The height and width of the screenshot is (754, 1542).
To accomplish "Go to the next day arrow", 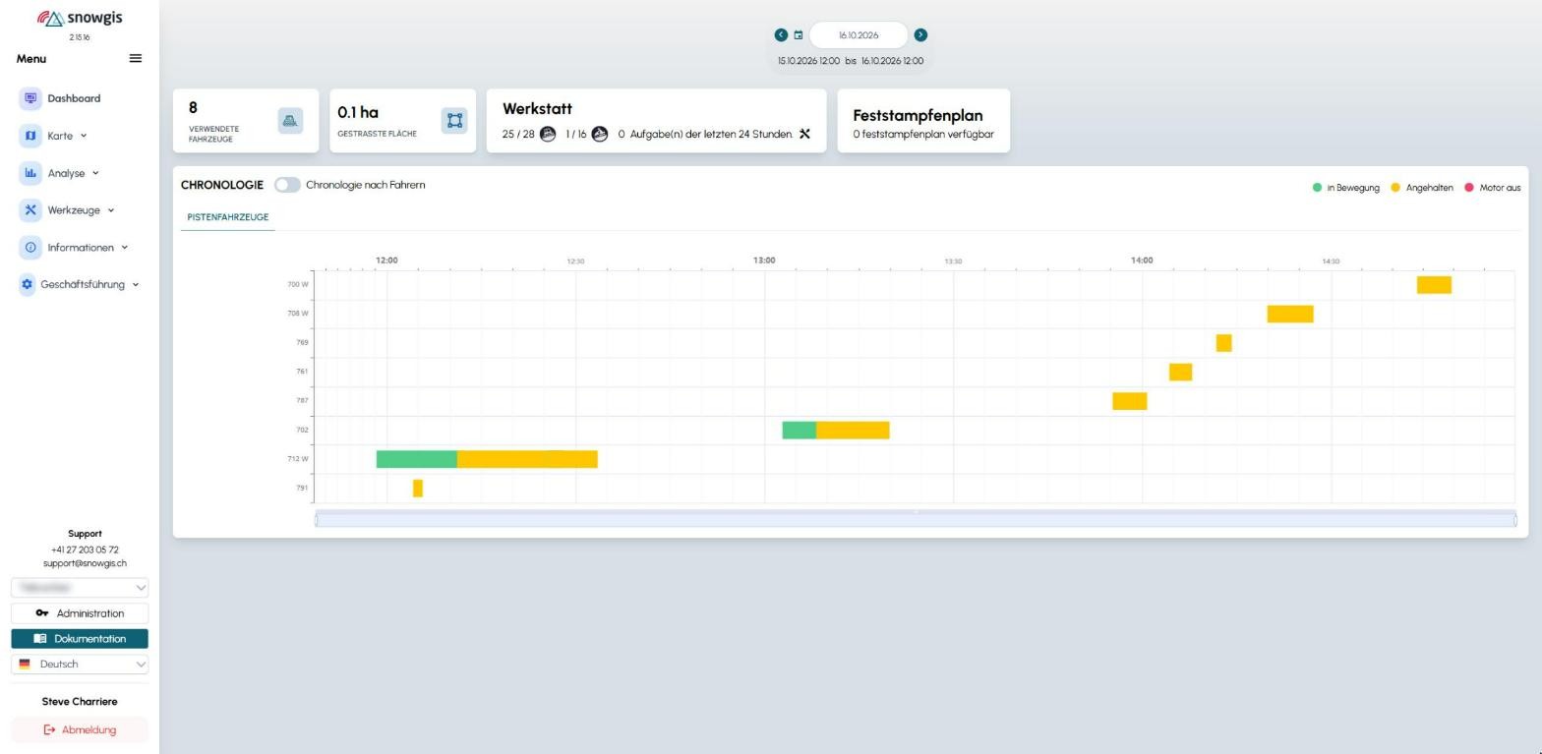I will click(920, 34).
